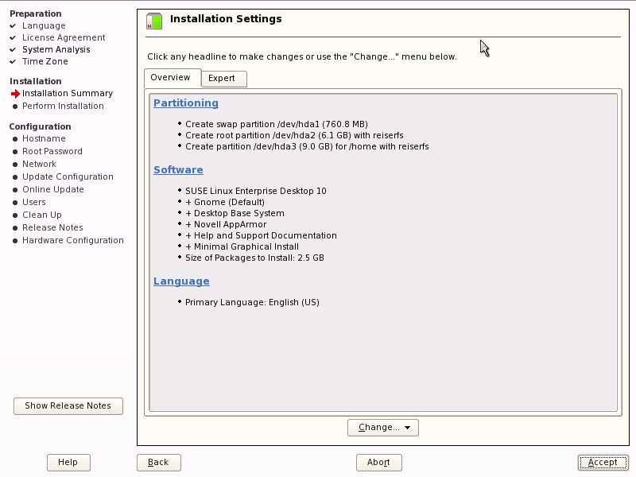
Task: Click the + Minimal Graphical Install entry
Action: click(x=242, y=246)
